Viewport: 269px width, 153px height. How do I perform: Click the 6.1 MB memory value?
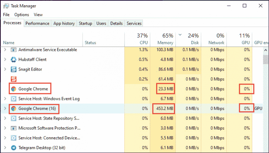167,148
